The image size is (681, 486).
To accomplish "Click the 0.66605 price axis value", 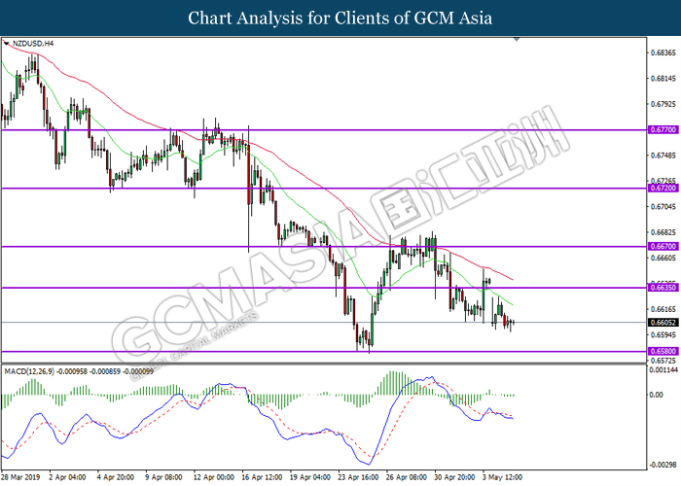I will point(663,258).
